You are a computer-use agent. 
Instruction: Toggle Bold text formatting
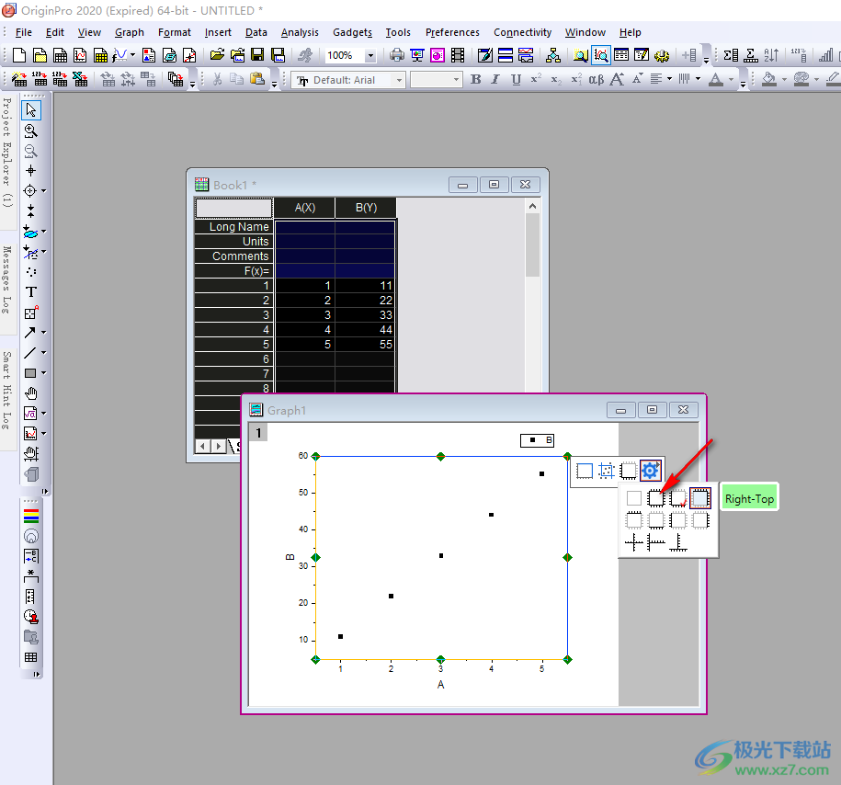475,80
